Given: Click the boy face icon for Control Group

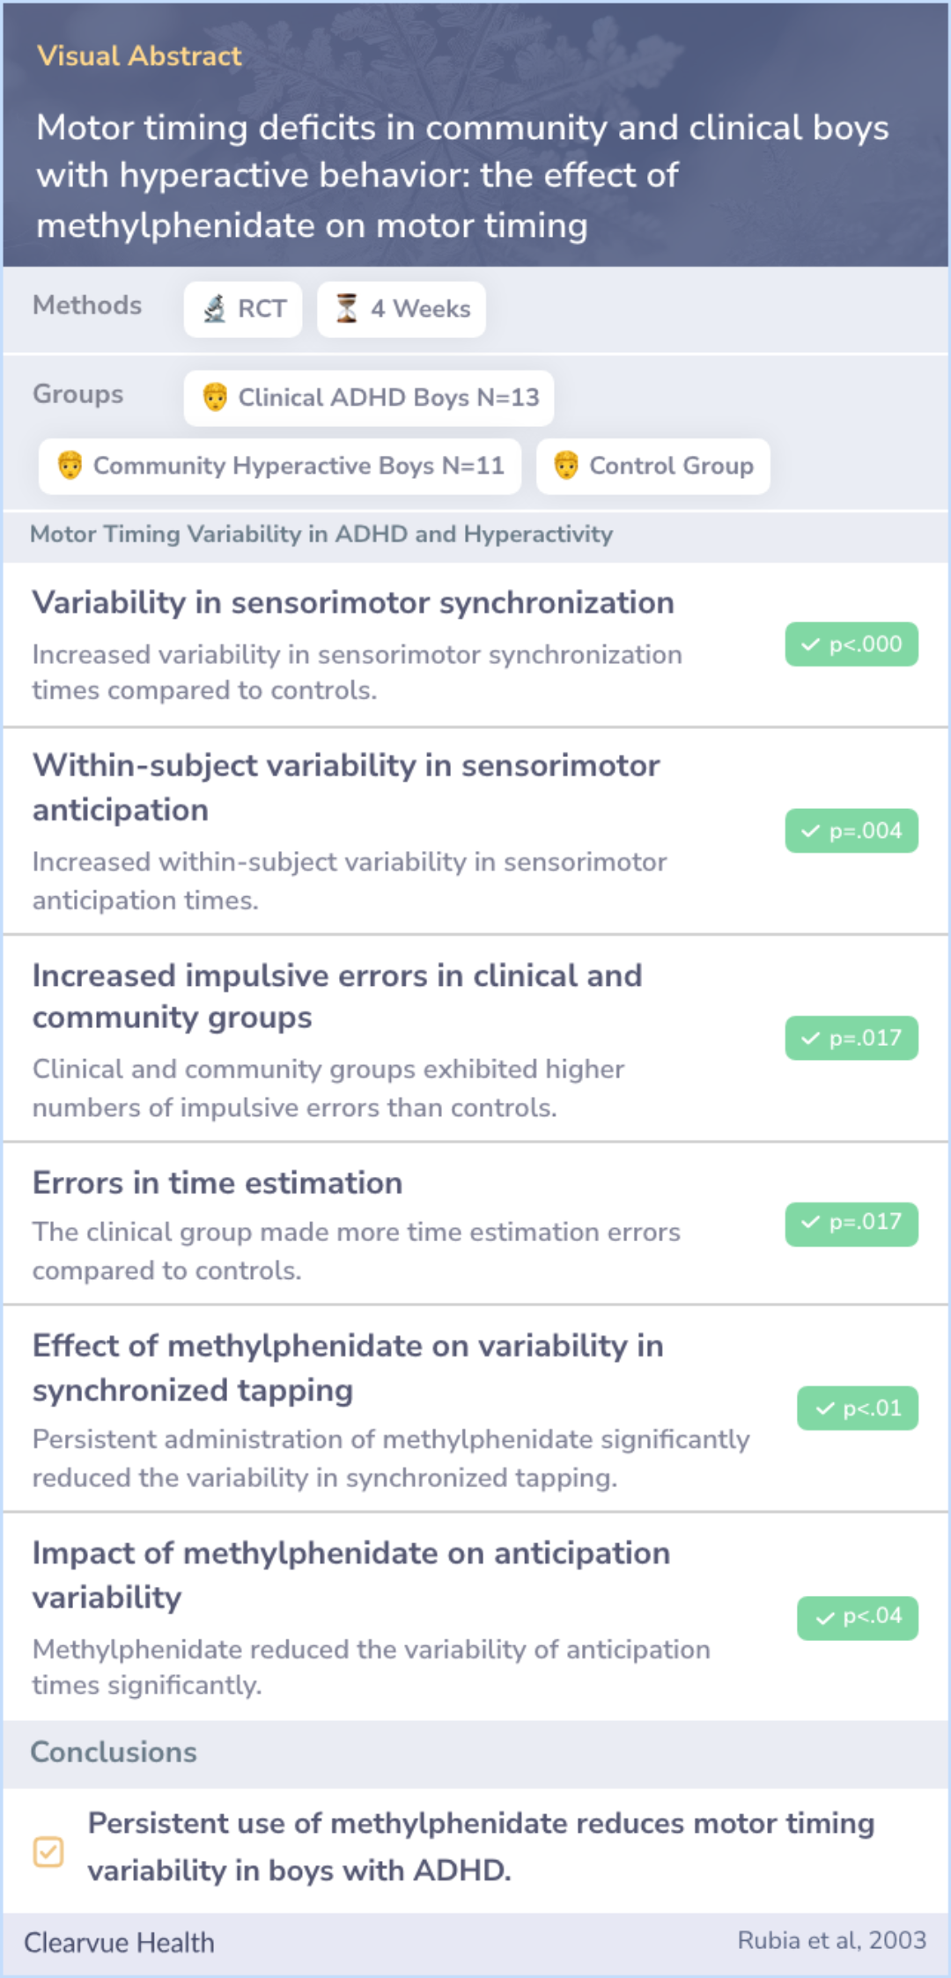Looking at the screenshot, I should click(x=566, y=466).
